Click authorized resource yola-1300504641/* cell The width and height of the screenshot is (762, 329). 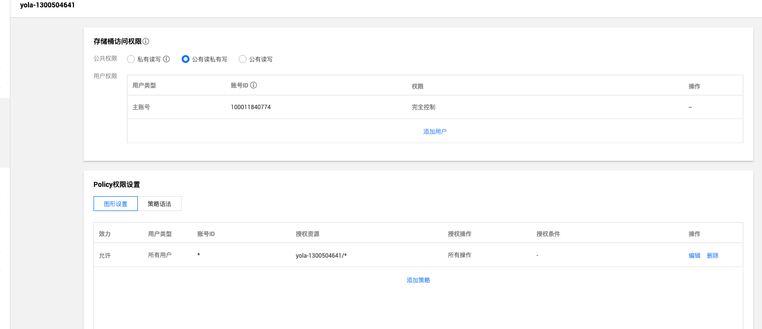321,256
